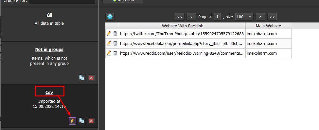Viewport: 319px width, 130px height.
Task: Sort by Main Website column header
Action: tap(268, 26)
